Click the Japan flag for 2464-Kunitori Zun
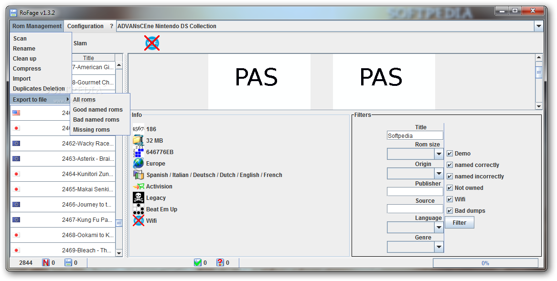The image size is (557, 281). pos(16,174)
